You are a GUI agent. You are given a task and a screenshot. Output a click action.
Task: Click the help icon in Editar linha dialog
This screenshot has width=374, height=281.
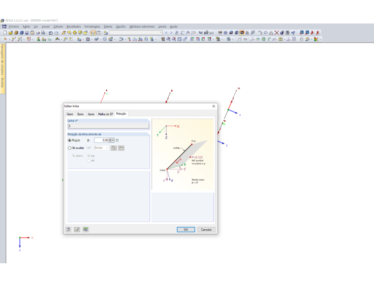(x=68, y=230)
